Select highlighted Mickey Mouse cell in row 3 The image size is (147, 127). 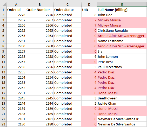click(x=122, y=20)
